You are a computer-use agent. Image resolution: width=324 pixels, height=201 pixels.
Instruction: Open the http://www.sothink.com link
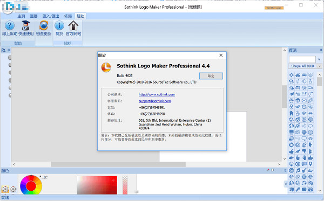pyautogui.click(x=157, y=94)
